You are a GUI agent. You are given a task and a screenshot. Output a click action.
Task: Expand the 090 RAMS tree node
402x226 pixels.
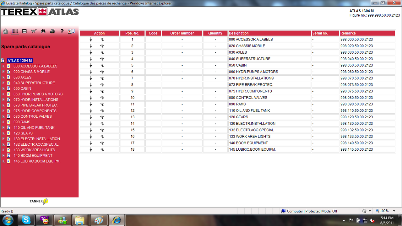click(4, 122)
